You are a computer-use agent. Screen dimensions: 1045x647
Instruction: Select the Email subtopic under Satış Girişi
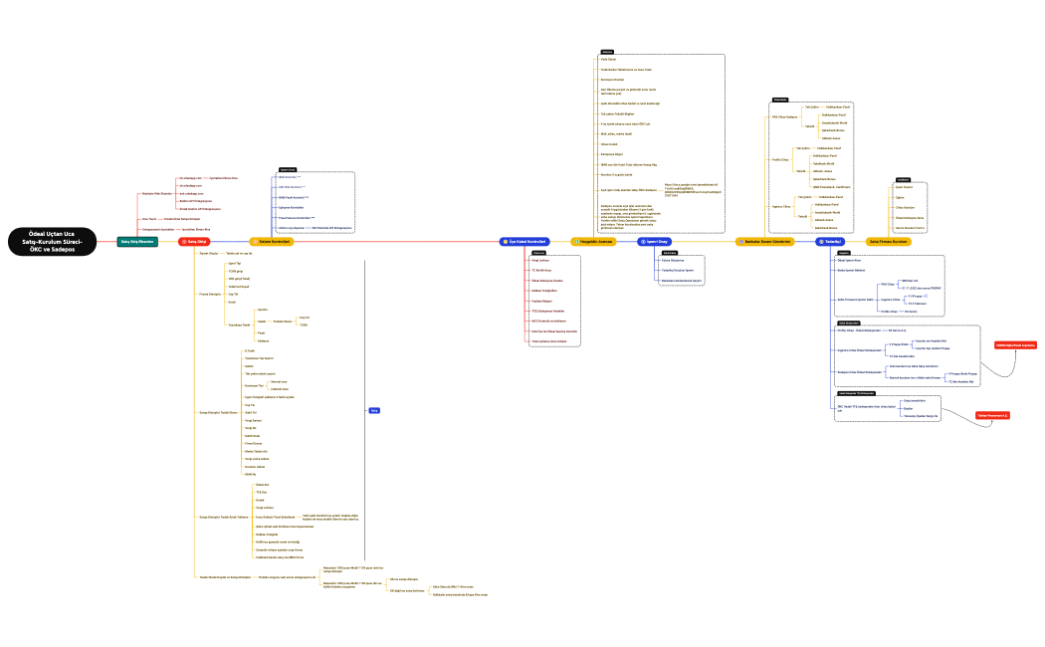(232, 302)
